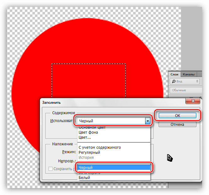Screen dimensions: 209x195
Task: Click the Непрозр. label
Action: tap(67, 161)
